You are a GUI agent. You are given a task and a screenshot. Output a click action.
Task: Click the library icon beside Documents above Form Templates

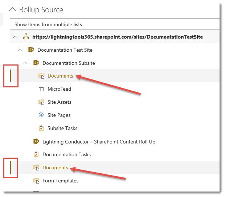(x=36, y=168)
